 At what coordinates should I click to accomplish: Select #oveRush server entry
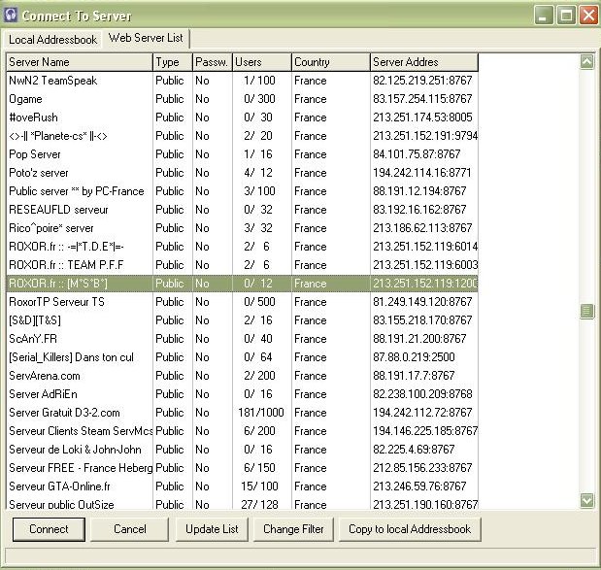click(x=242, y=117)
